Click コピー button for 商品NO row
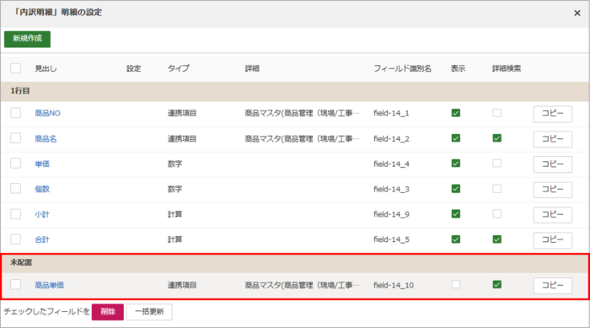 pos(552,114)
